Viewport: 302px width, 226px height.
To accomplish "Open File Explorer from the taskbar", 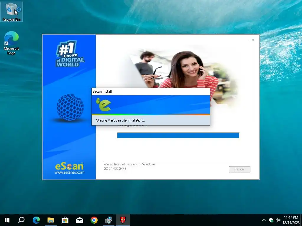I will pyautogui.click(x=51, y=220).
